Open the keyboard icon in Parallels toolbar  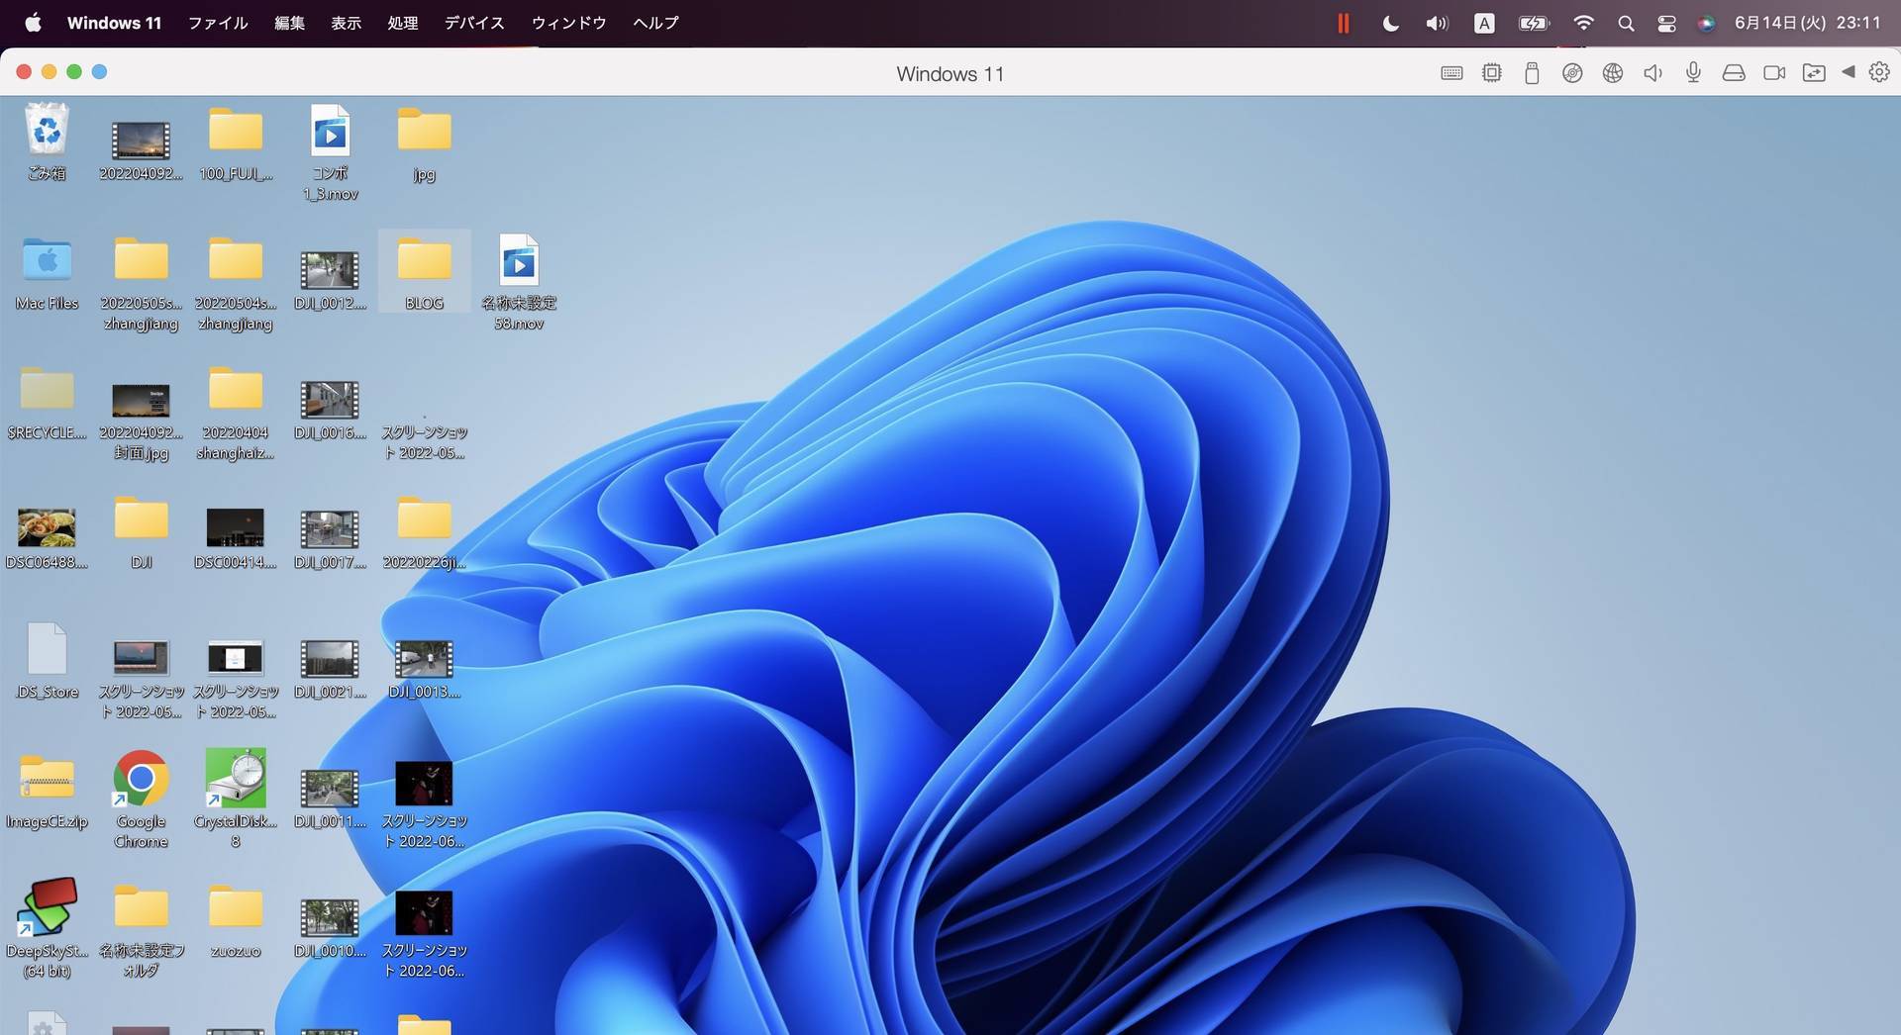point(1451,72)
